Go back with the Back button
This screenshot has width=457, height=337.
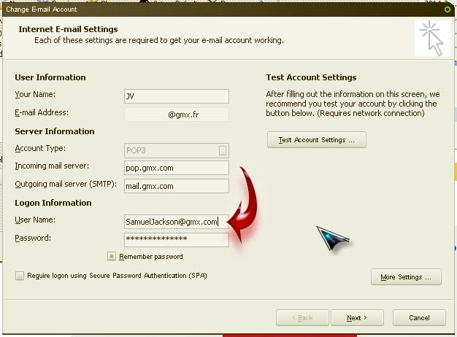301,318
